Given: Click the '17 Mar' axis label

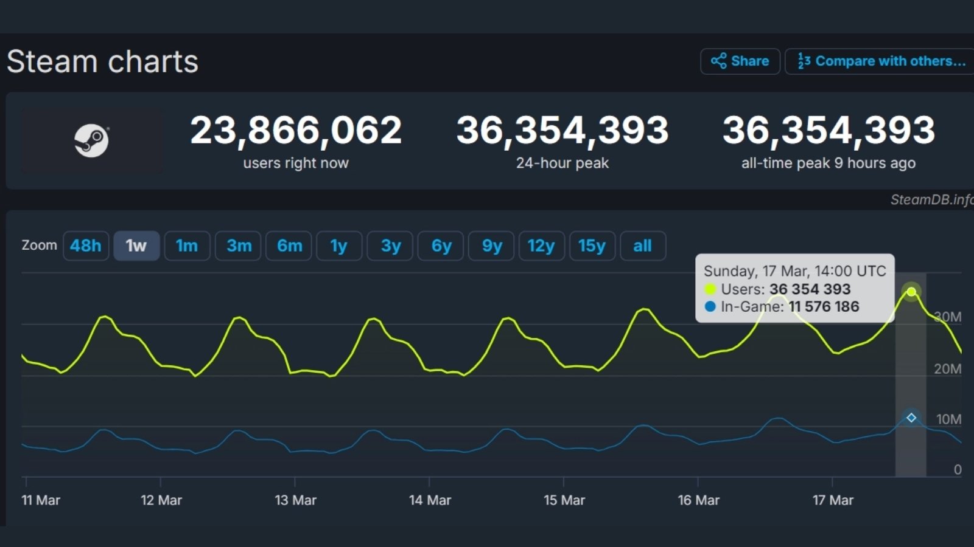Looking at the screenshot, I should tap(833, 500).
